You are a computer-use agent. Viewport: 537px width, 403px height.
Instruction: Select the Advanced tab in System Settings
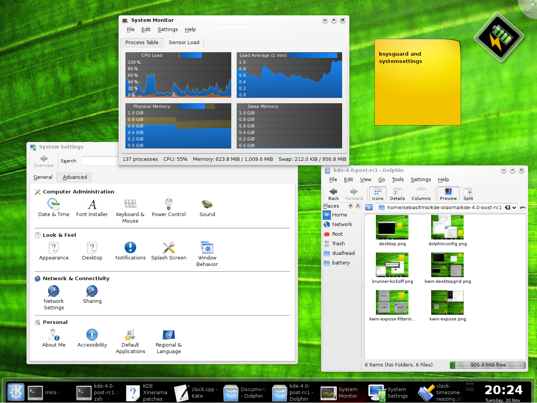click(x=75, y=177)
